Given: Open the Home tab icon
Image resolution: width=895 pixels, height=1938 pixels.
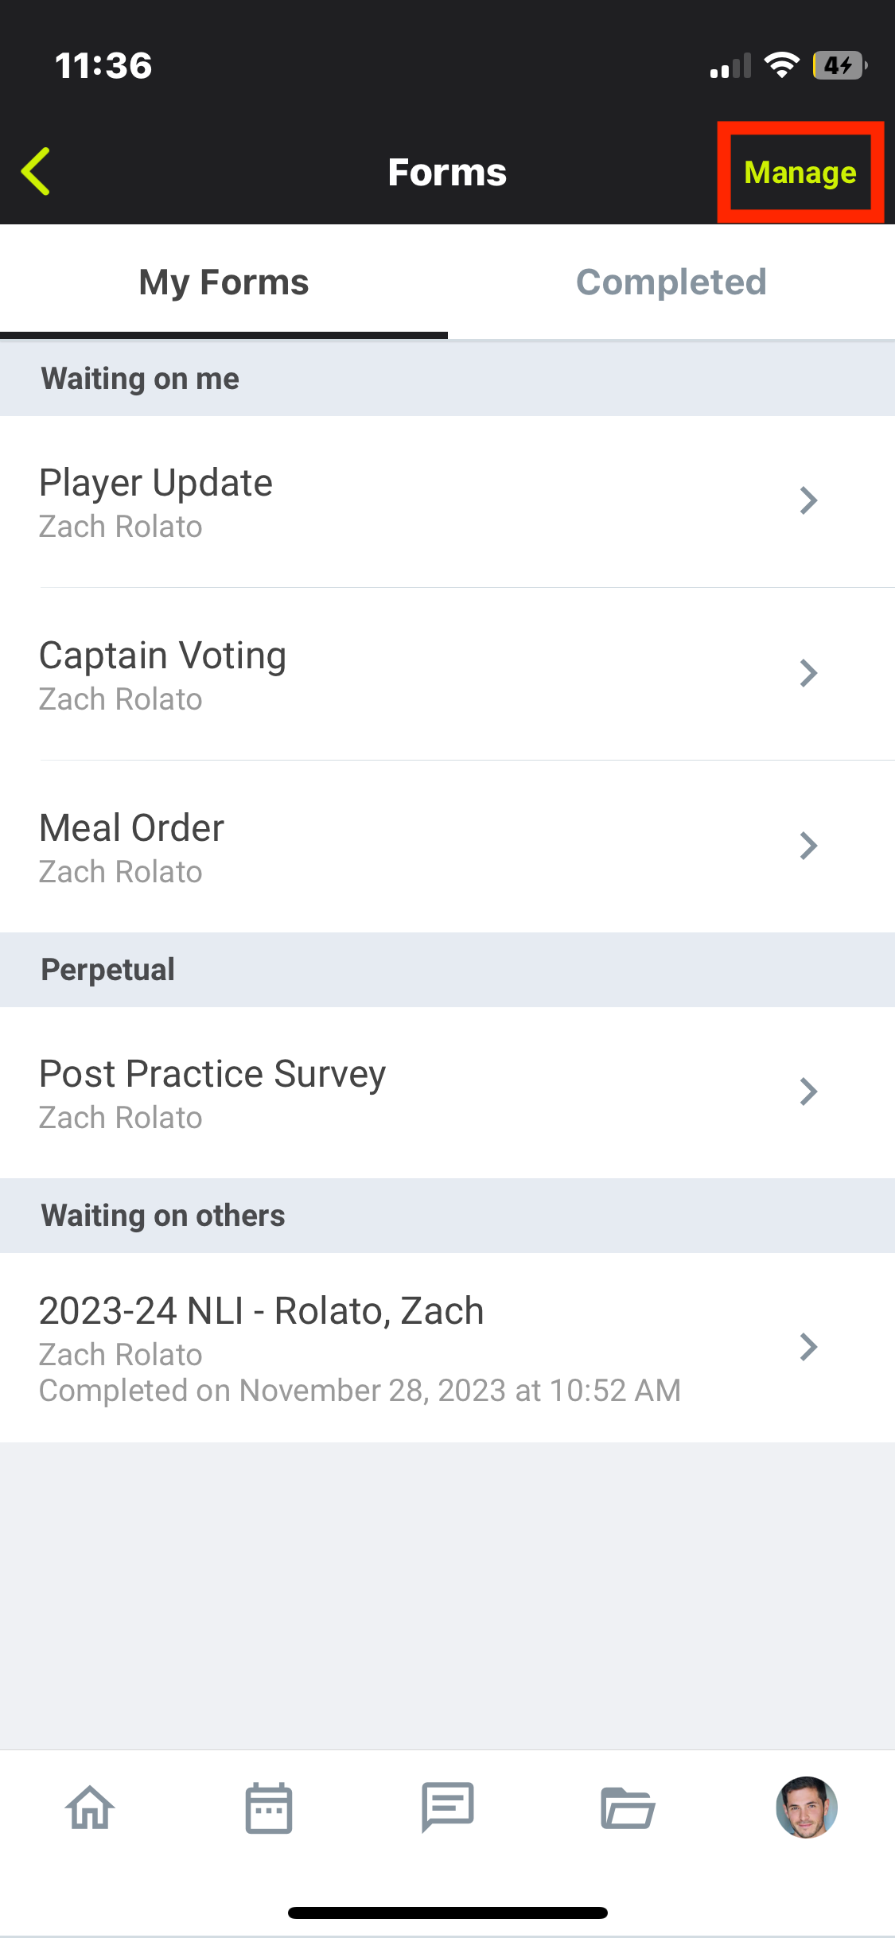Looking at the screenshot, I should tap(90, 1808).
